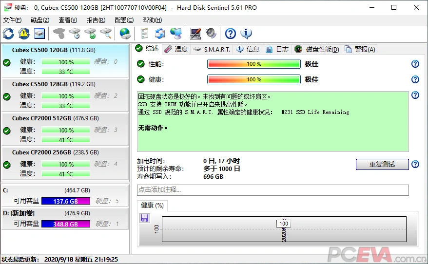
Task: Click the overview 健康 100 % gradient bar
Action: click(254, 79)
